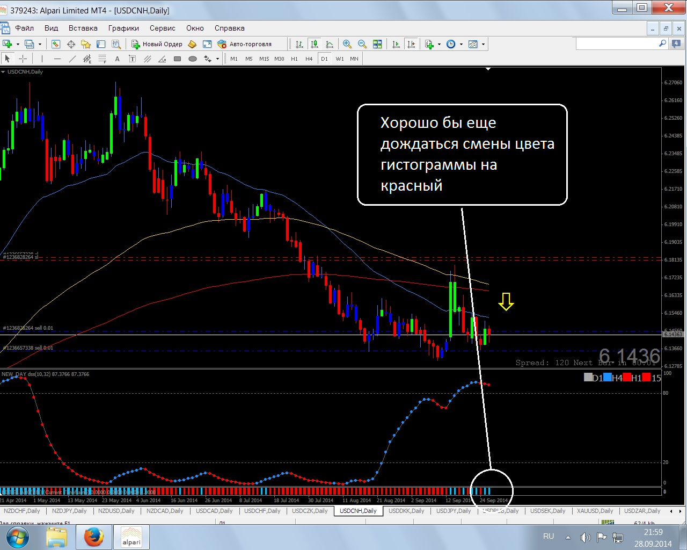Select the Fibonacci retracement tool
This screenshot has height=550, width=687.
103,59
